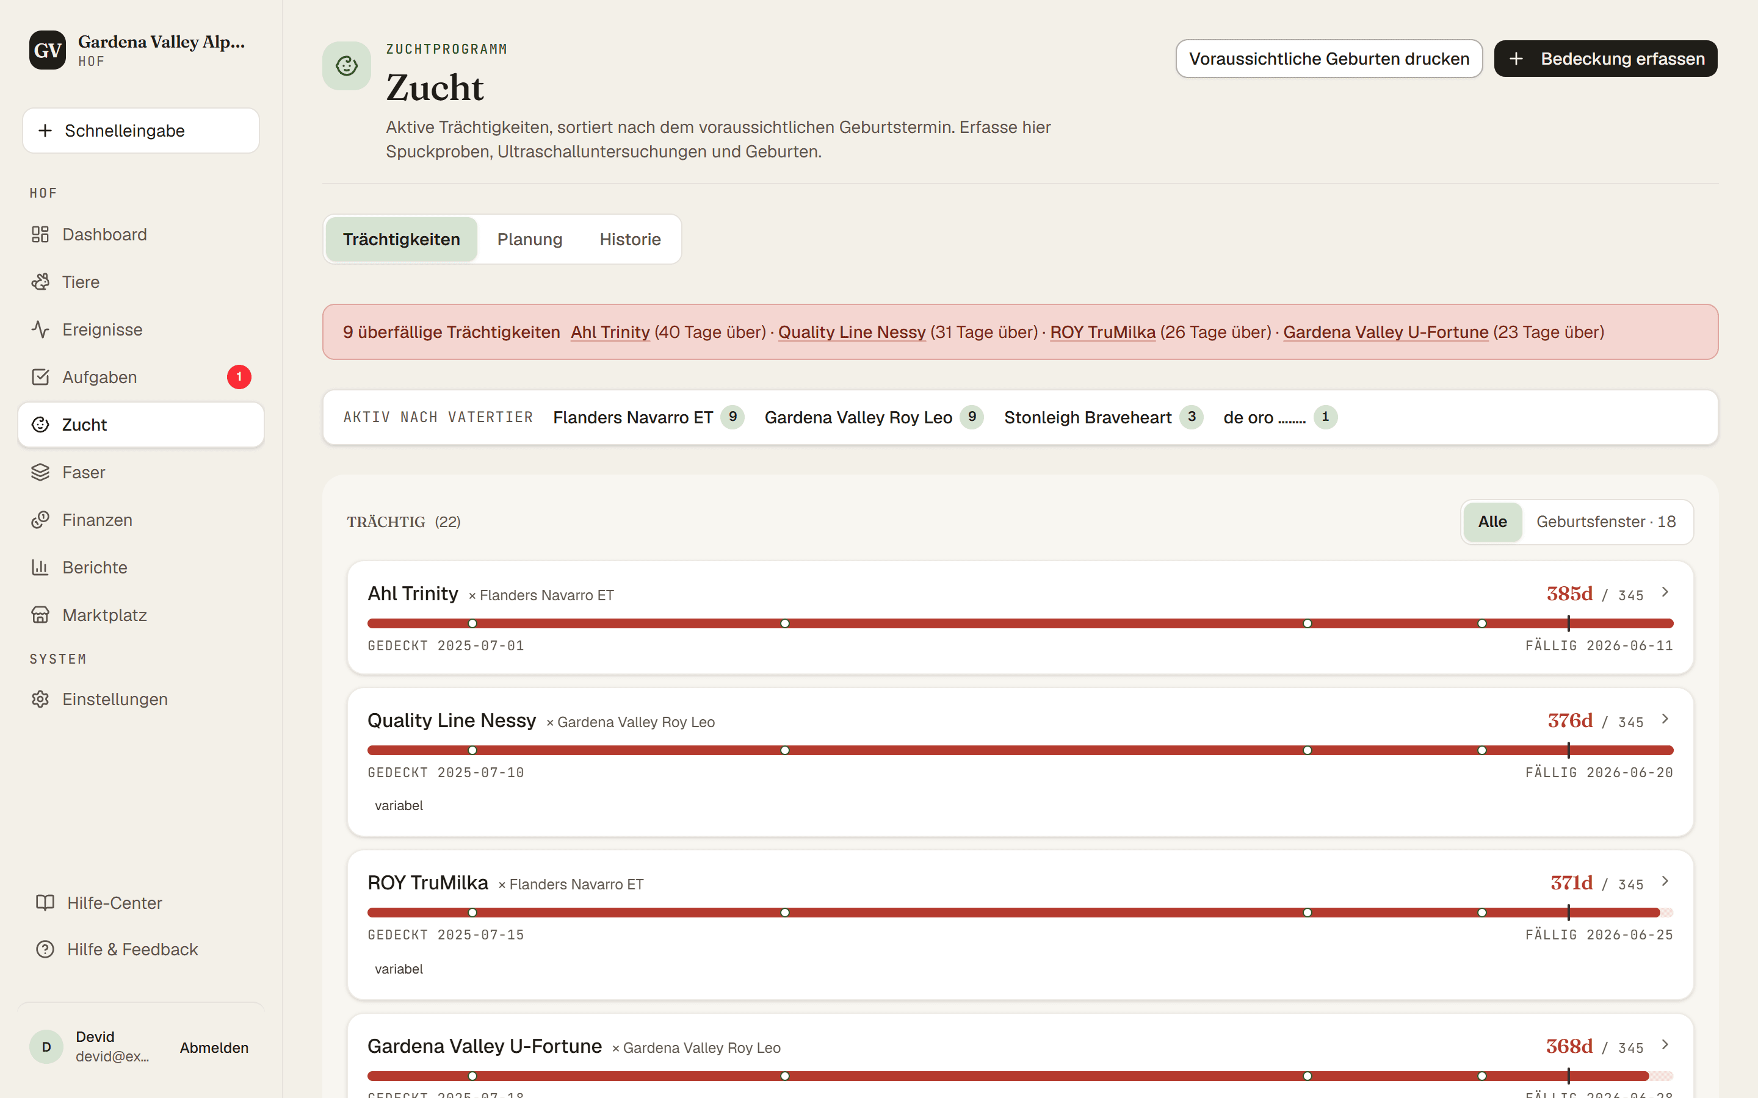
Task: Go to Tiere in the sidebar
Action: 141,282
